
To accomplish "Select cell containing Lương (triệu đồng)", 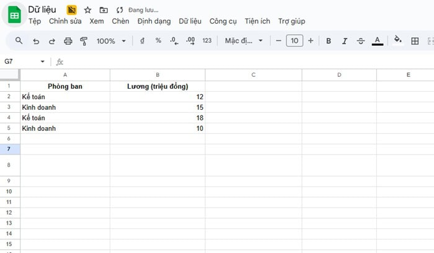I will click(x=157, y=86).
